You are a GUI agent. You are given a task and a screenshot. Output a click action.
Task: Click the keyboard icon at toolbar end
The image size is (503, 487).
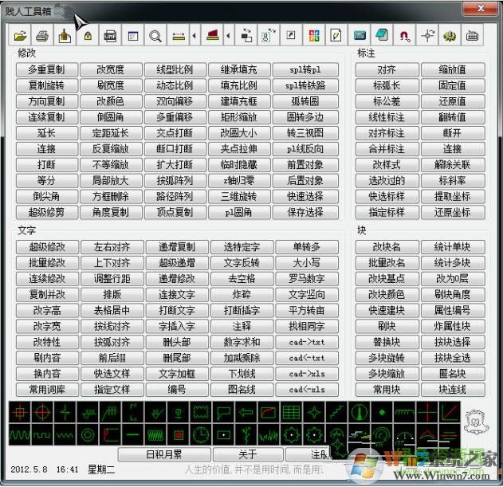click(473, 36)
